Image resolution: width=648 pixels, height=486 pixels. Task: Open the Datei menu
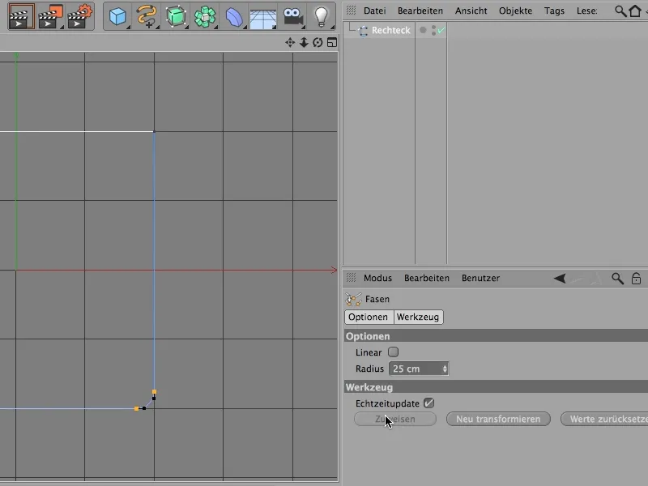[x=374, y=11]
